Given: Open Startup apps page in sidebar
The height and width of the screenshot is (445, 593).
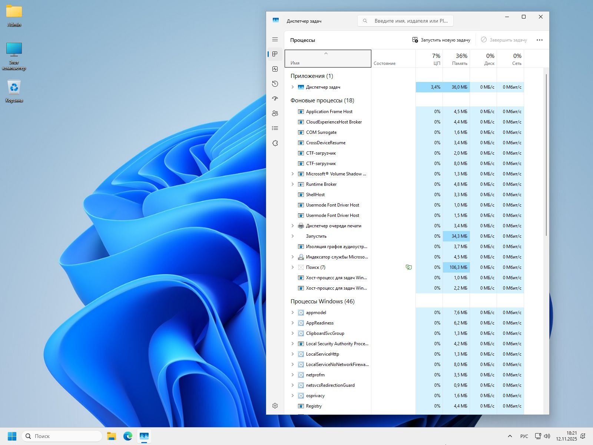Looking at the screenshot, I should pos(275,99).
